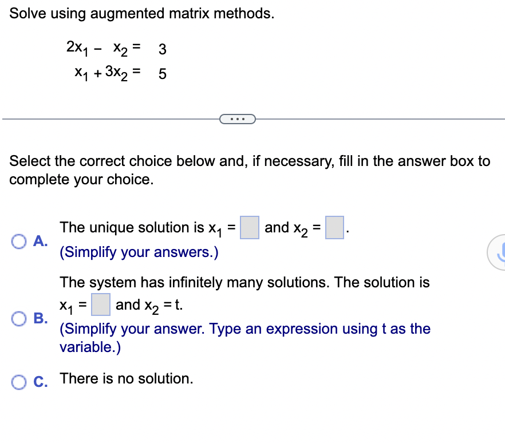Collapse the question using the three-dot toggle
The image size is (505, 443).
point(238,118)
